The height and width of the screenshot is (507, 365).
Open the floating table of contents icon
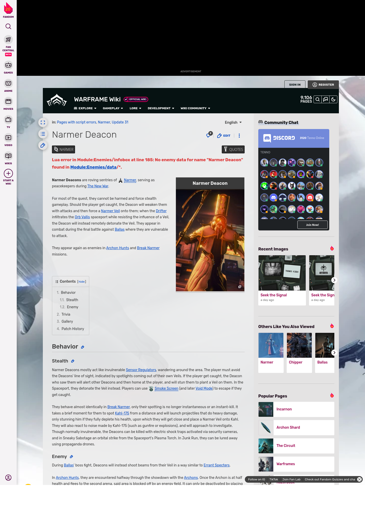pyautogui.click(x=43, y=134)
